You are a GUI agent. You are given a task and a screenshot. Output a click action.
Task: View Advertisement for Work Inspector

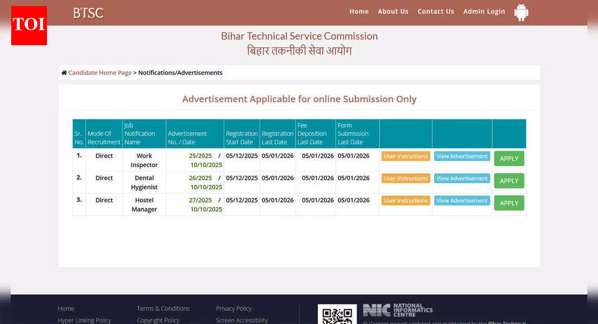coord(462,156)
